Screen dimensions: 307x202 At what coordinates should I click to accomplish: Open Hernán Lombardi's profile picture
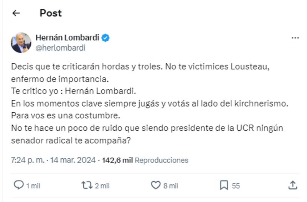21,43
